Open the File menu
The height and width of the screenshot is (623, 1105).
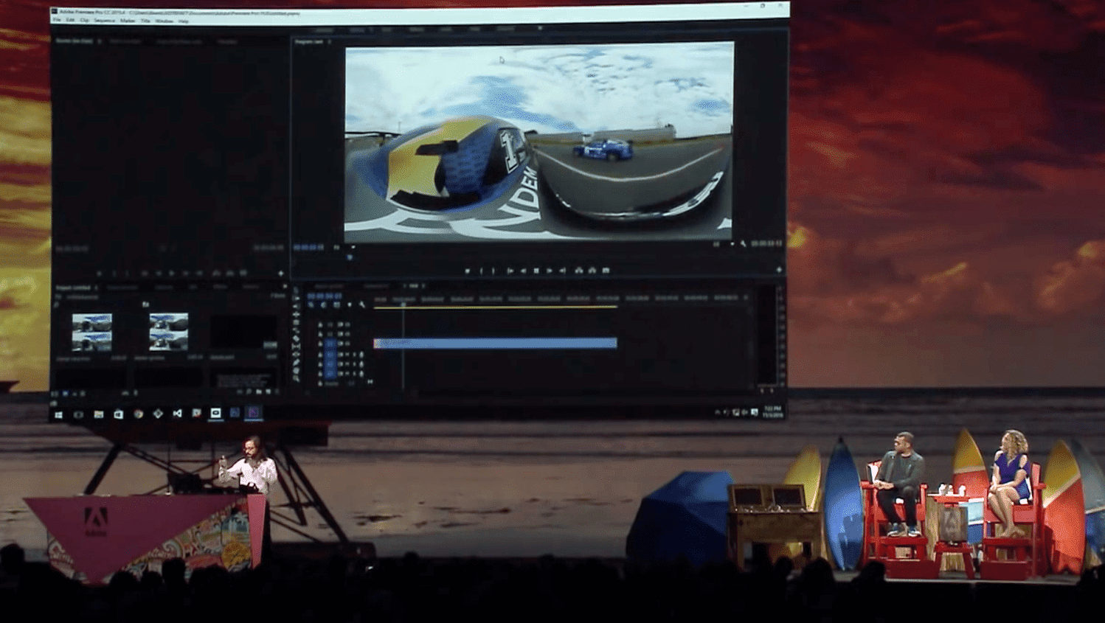tap(57, 21)
